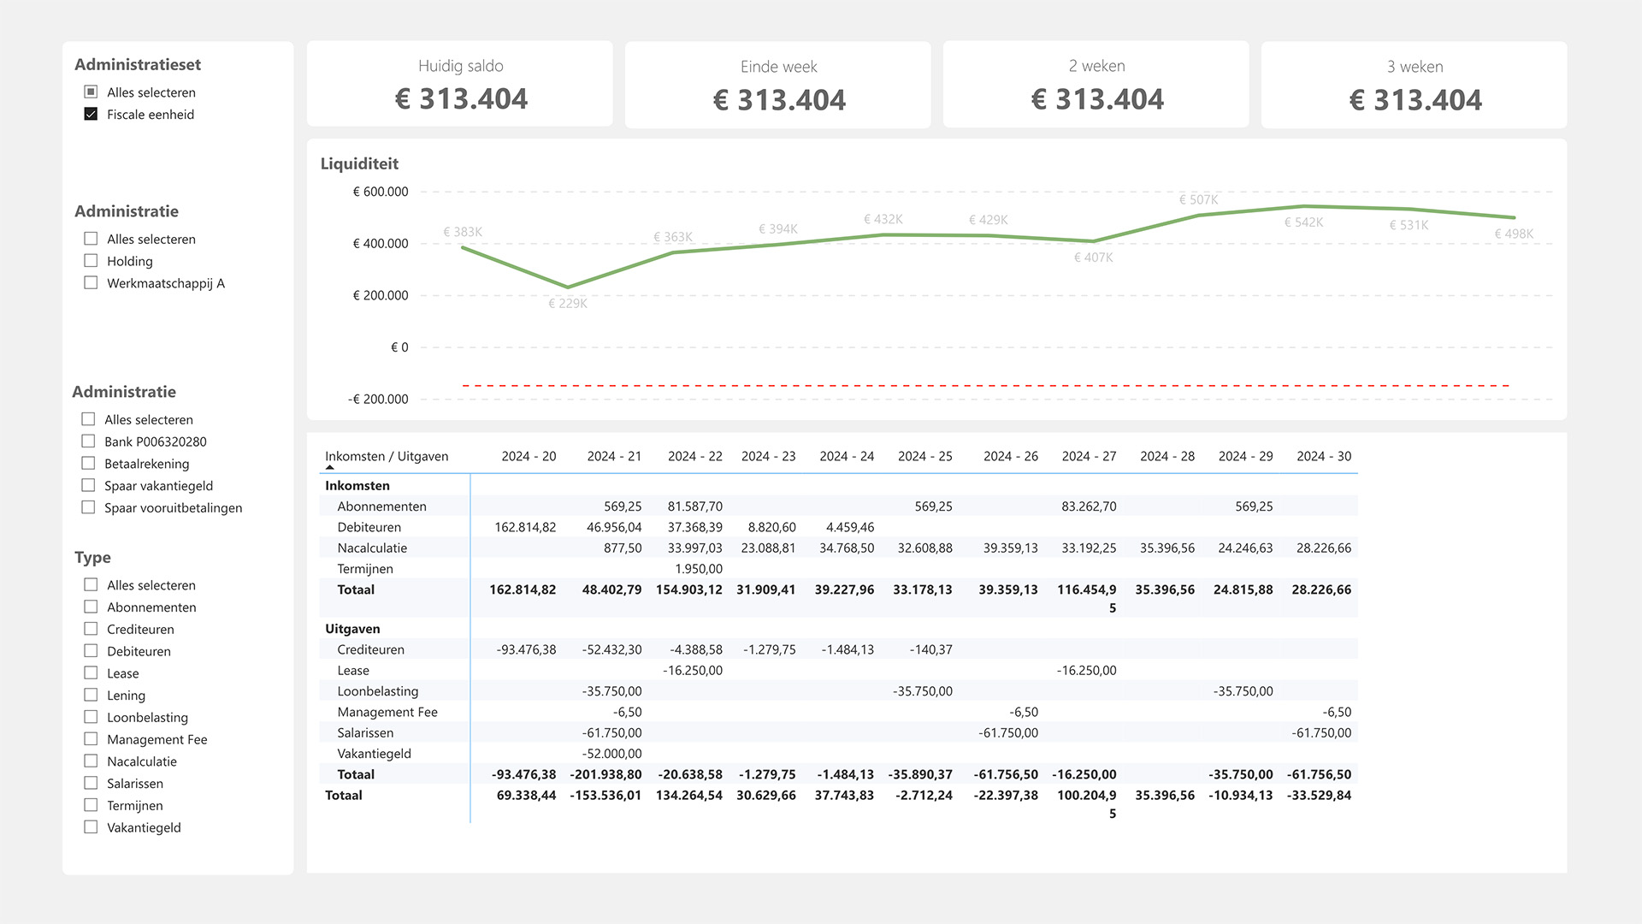Select the Bank P006320280 checkbox
The height and width of the screenshot is (924, 1642).
click(88, 441)
